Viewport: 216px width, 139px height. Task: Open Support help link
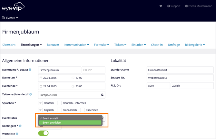(174, 6)
